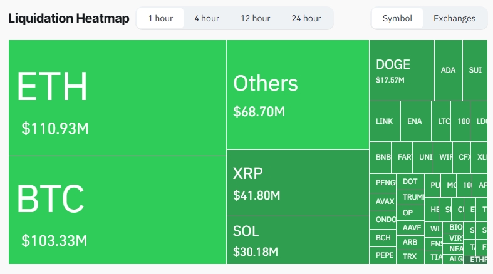493x274 pixels.
Task: Open the DOGE $17.57M tile
Action: (x=401, y=70)
